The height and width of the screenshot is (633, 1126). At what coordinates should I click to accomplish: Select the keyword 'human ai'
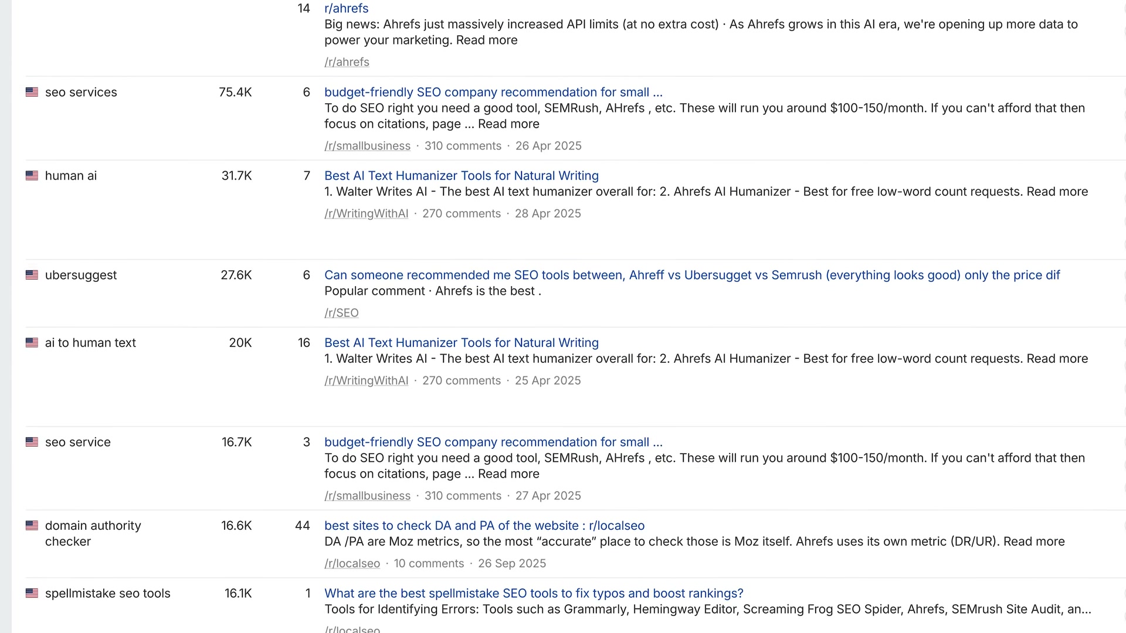[71, 176]
